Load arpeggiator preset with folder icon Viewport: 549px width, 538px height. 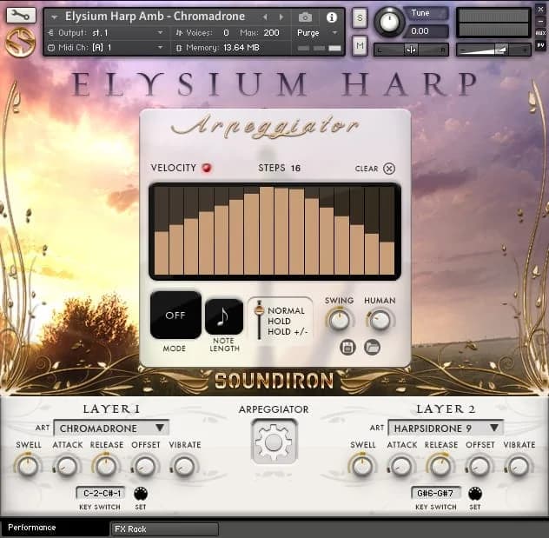coord(372,347)
